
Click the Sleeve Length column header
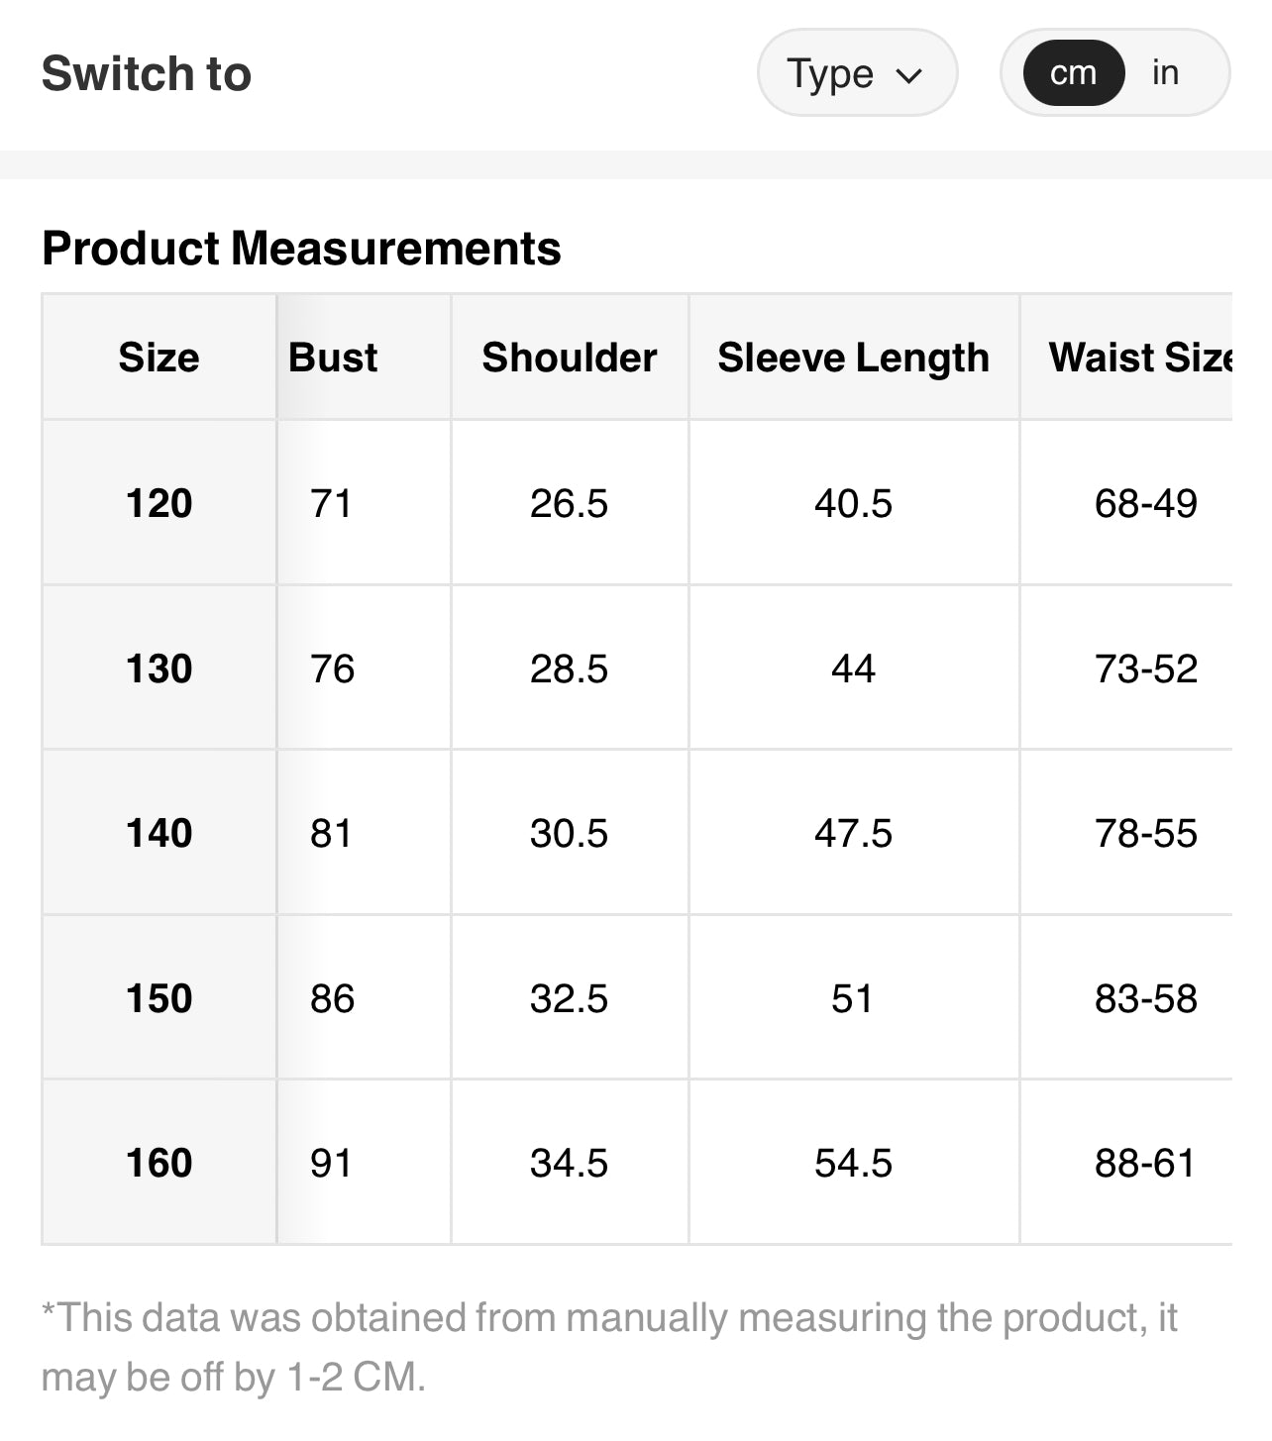853,358
